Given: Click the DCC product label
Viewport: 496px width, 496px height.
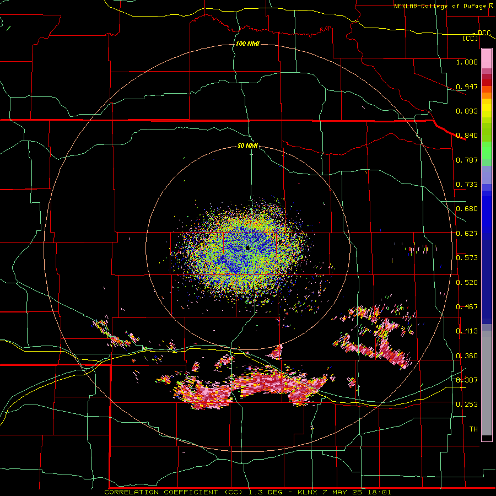Looking at the screenshot, I should pos(484,33).
